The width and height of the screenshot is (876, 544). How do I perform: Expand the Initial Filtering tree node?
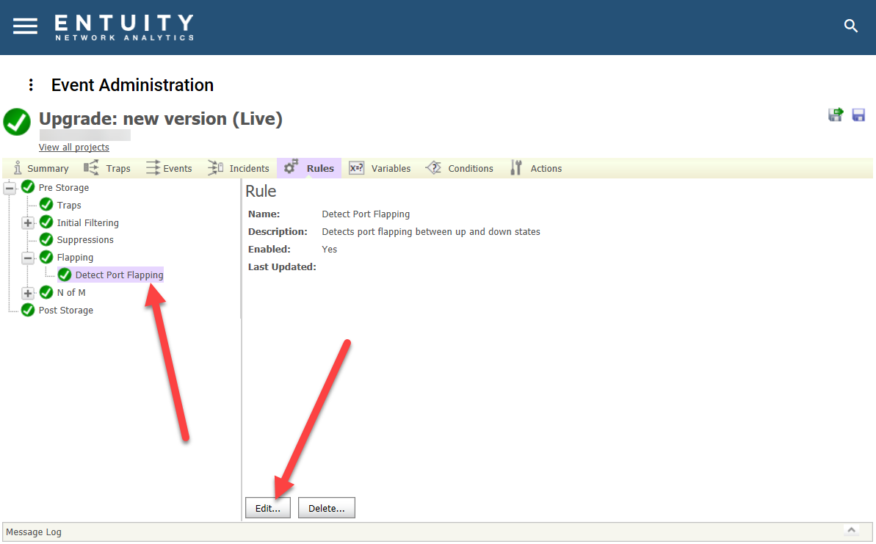[27, 223]
